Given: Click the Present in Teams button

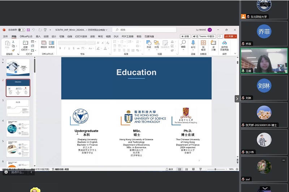Looking at the screenshot, I should coord(204,36).
